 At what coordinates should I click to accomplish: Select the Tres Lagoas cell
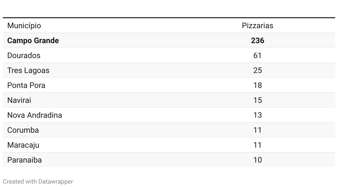[x=28, y=70]
